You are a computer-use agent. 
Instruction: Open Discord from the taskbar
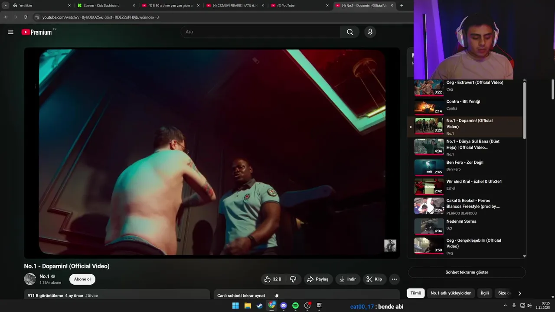pos(284,305)
